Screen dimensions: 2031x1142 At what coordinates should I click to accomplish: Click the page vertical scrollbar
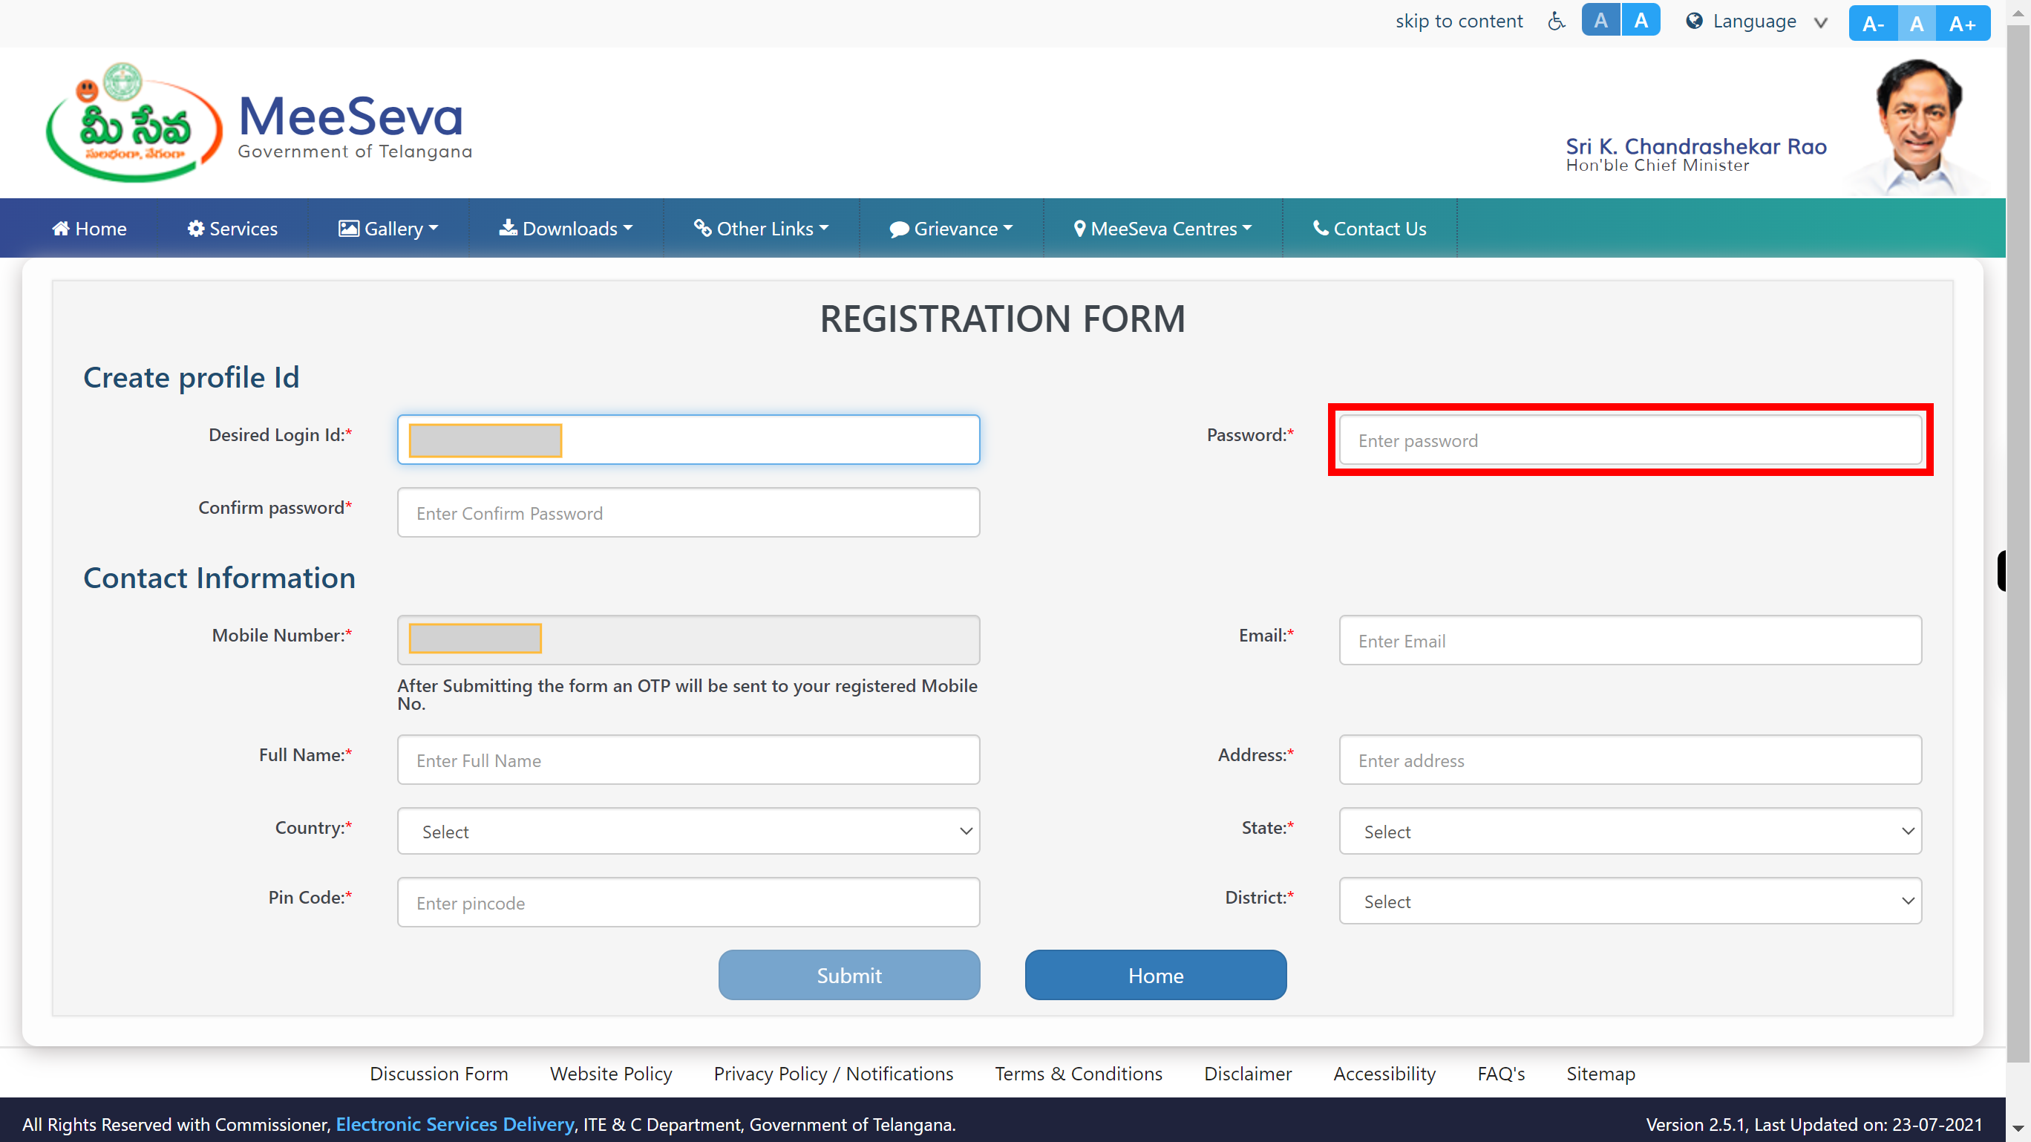(2018, 544)
